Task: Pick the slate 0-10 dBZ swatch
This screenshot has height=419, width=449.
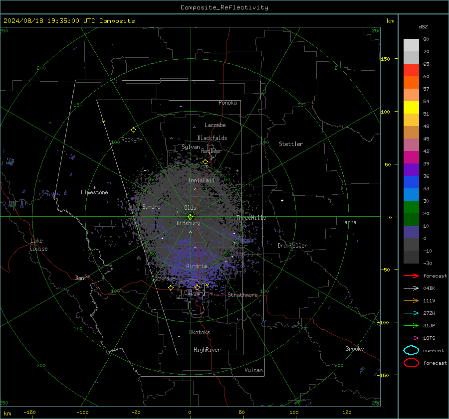Action: click(411, 232)
